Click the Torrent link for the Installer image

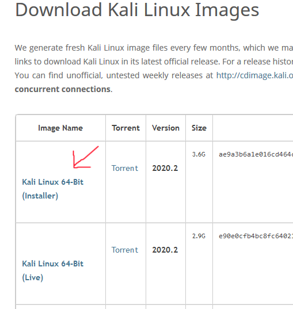pyautogui.click(x=124, y=168)
